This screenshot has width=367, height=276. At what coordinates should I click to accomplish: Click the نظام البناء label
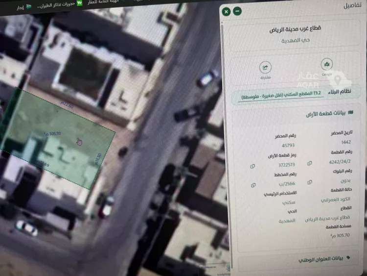tap(340, 92)
